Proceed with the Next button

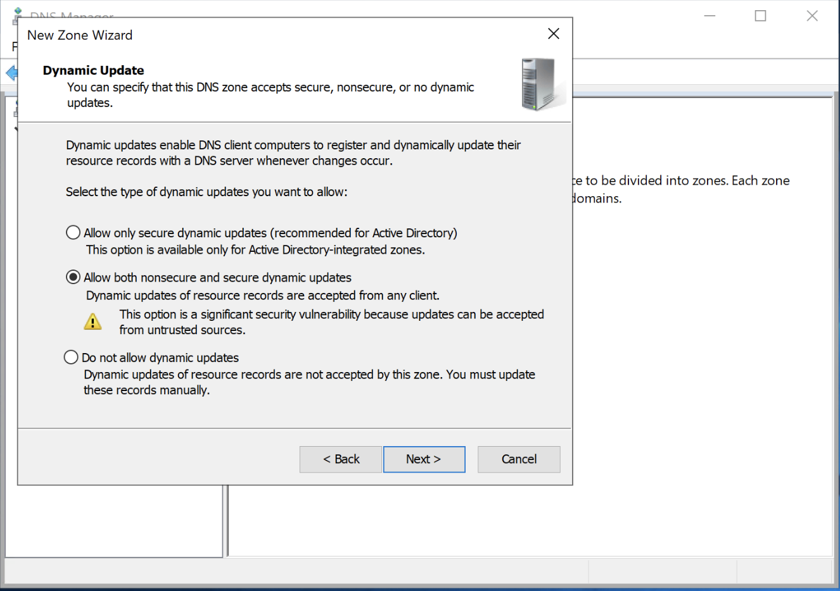click(x=424, y=459)
